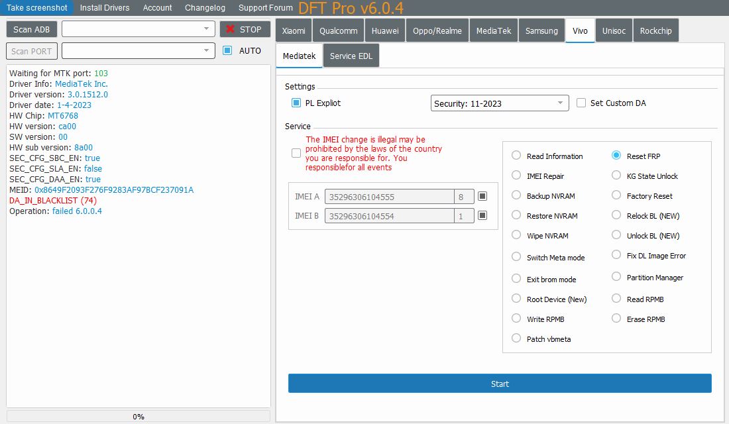Tick the IMEI change legal warning checkbox
The image size is (729, 424).
click(296, 153)
